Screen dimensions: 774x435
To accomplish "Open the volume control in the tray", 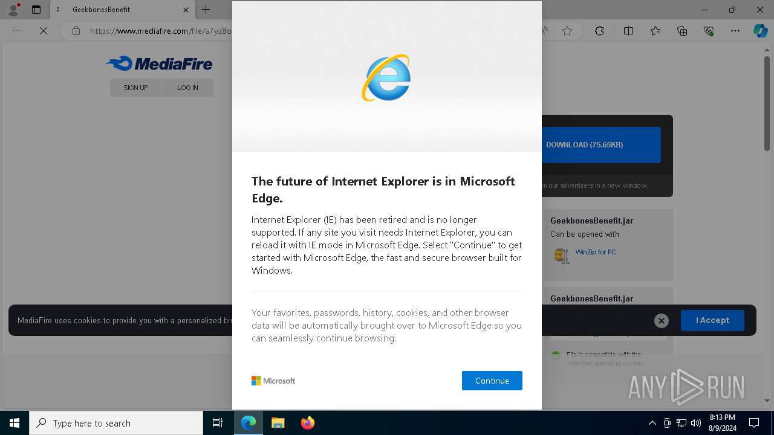I will pyautogui.click(x=696, y=423).
